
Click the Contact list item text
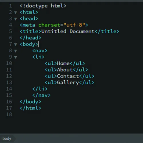point(68,76)
